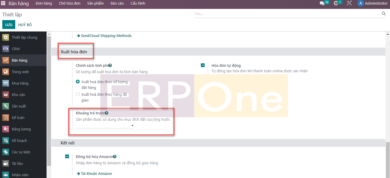This screenshot has width=390, height=178.
Task: Click help icon beside Chính sách tính phí
Action: (110, 66)
